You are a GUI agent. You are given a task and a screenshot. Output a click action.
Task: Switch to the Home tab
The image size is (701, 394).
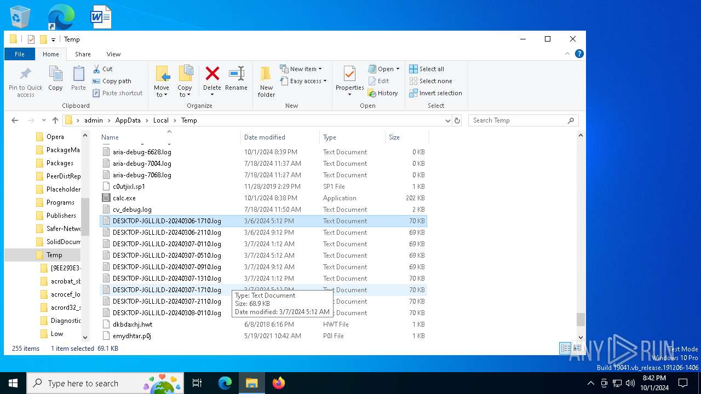tap(50, 54)
